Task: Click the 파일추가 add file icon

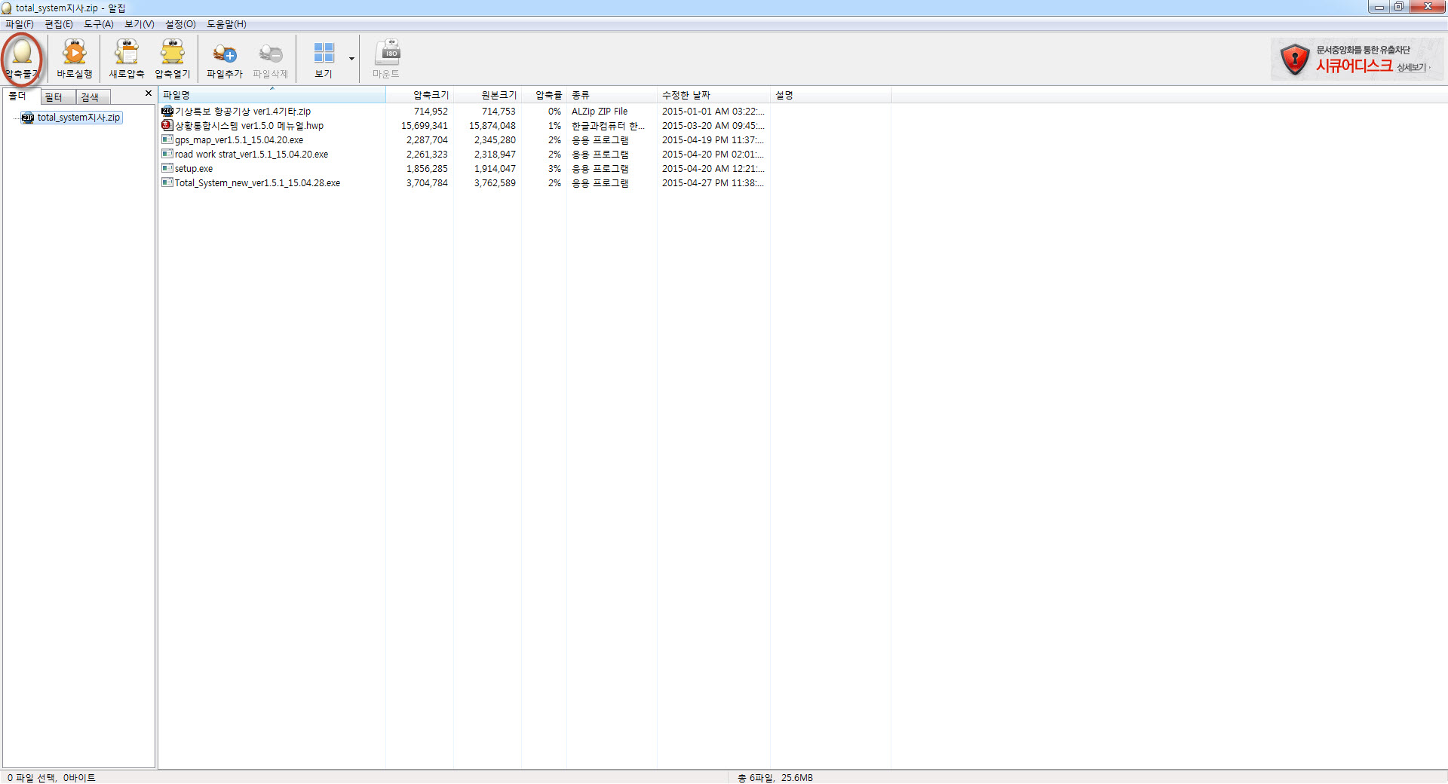Action: tap(225, 57)
